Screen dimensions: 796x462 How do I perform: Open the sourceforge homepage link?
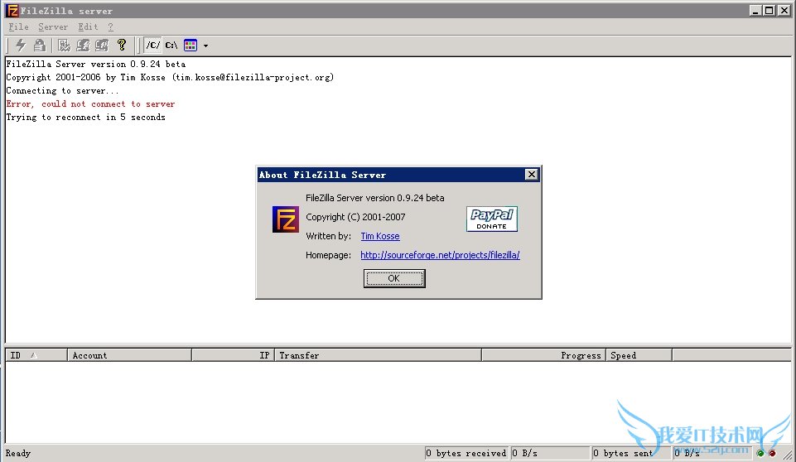[x=440, y=255]
